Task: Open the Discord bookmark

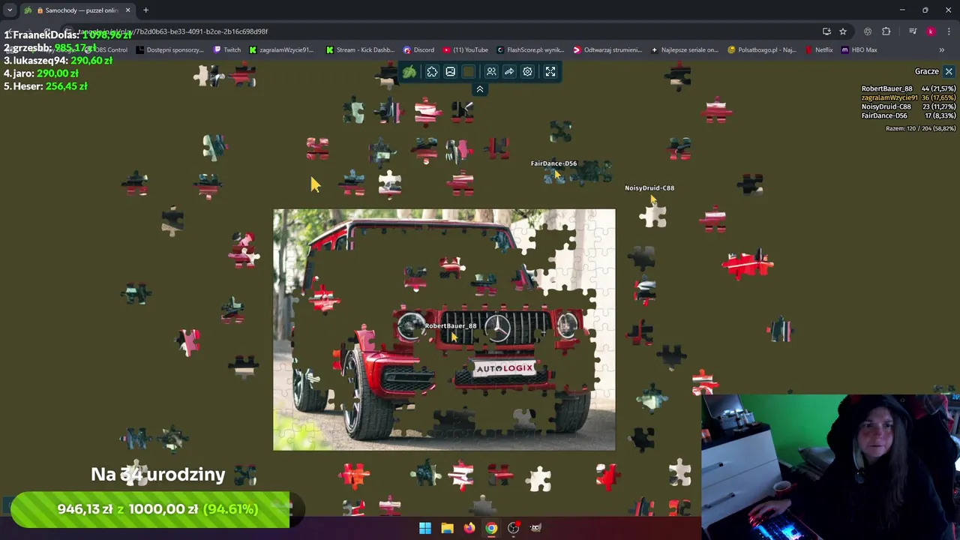Action: click(x=418, y=50)
